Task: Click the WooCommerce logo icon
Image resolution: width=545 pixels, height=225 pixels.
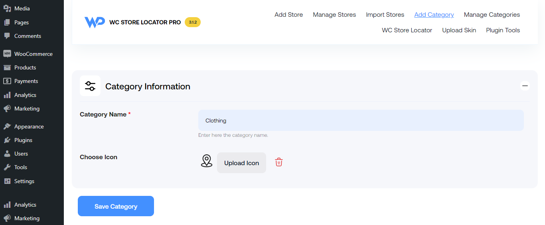Action: (7, 53)
